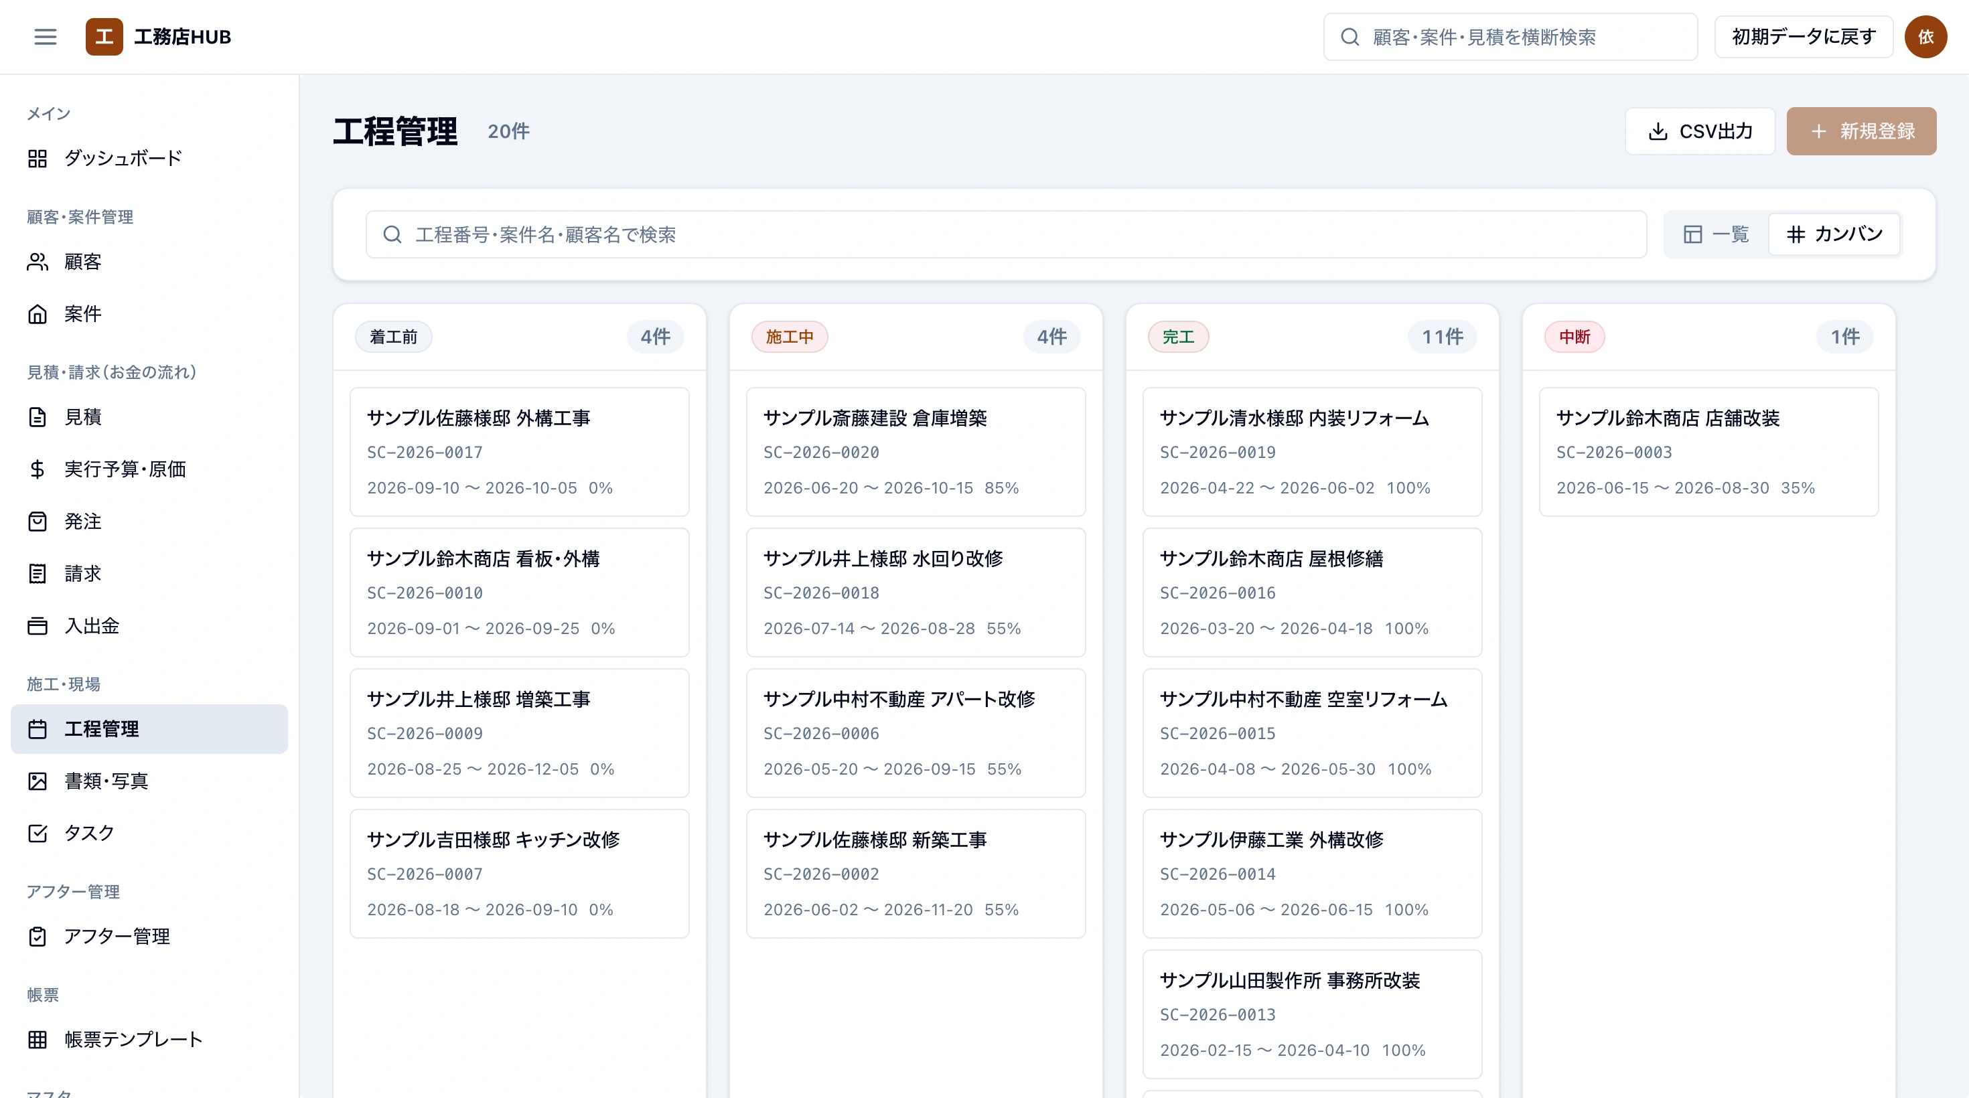Open 書類・写真 page
This screenshot has width=1969, height=1098.
click(149, 781)
